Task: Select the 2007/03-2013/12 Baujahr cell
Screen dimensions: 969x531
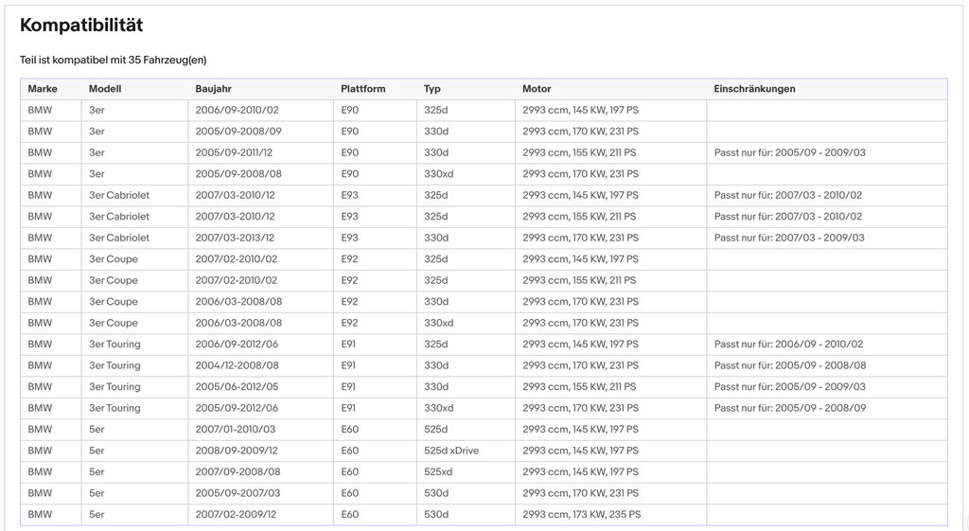Action: coord(235,238)
